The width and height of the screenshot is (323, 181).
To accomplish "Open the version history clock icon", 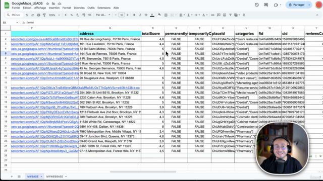I will tap(257, 5).
